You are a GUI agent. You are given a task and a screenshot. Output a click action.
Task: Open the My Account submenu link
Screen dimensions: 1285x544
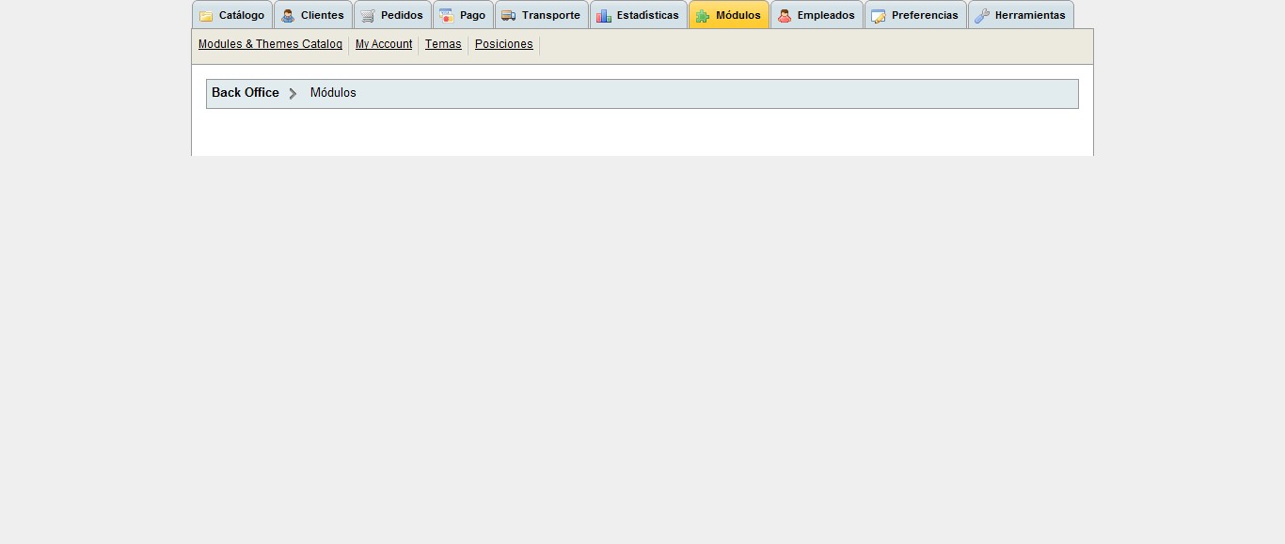384,44
